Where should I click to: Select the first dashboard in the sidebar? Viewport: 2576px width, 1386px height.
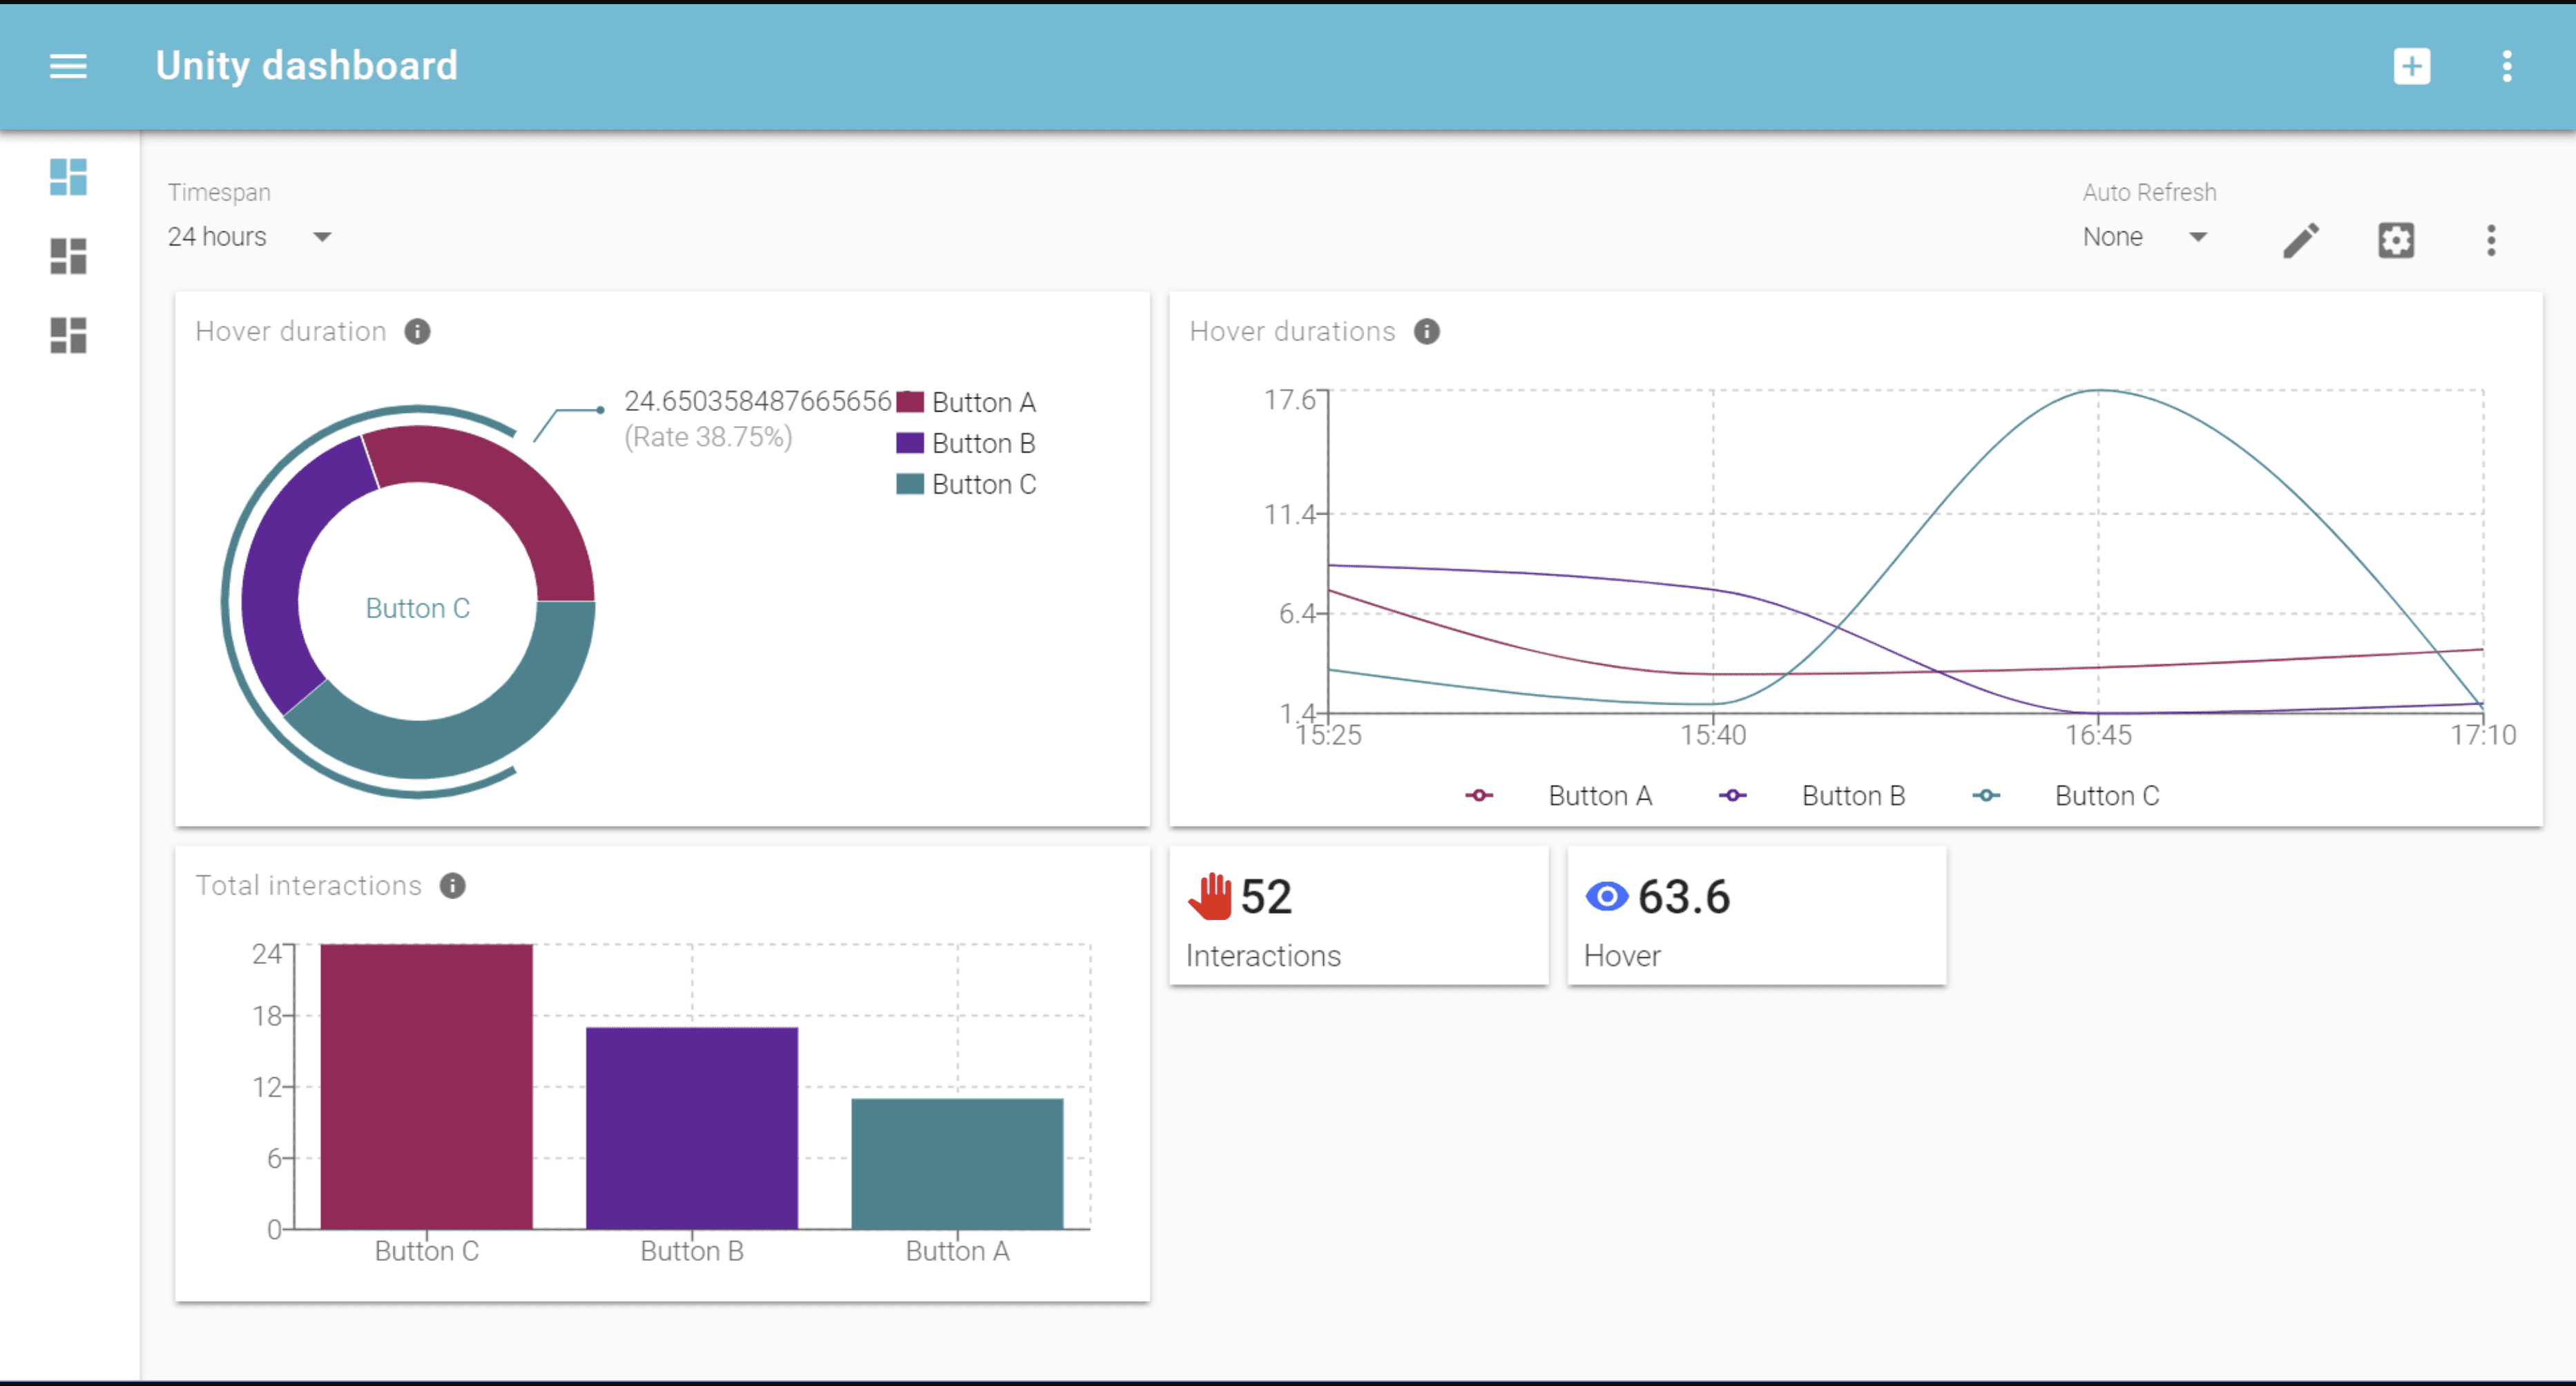[x=68, y=177]
